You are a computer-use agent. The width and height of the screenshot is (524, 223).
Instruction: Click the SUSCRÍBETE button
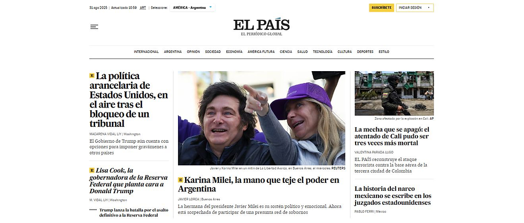pyautogui.click(x=381, y=7)
